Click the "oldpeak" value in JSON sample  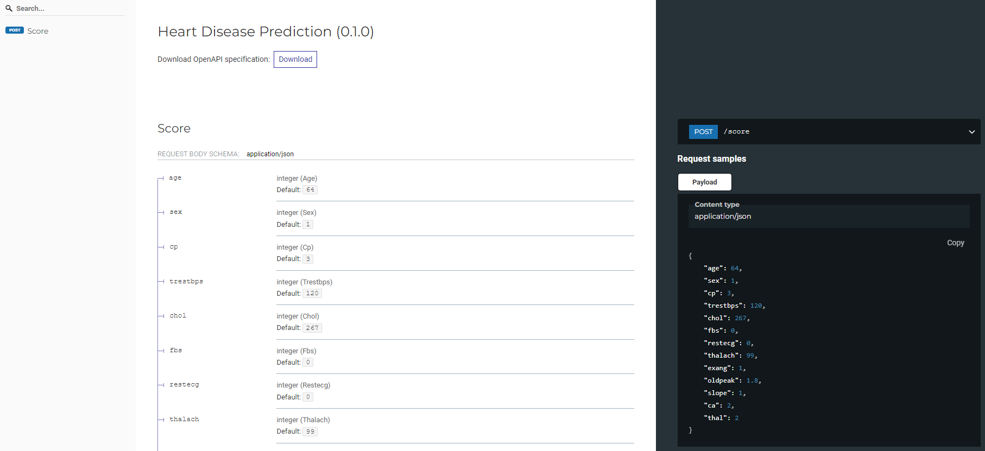752,381
